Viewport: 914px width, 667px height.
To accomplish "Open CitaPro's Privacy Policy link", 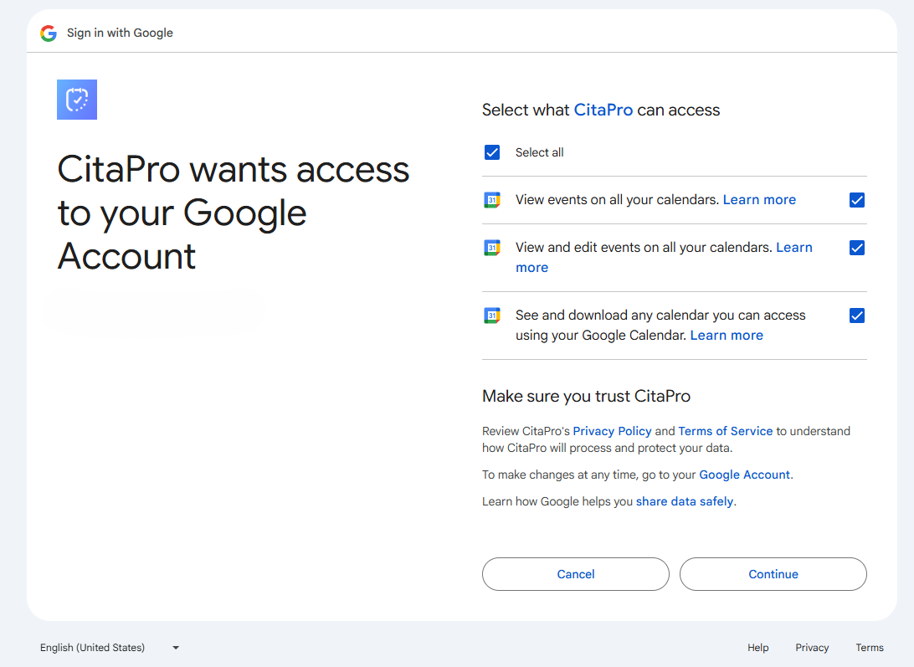I will [x=612, y=432].
